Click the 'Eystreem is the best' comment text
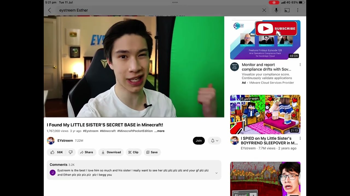 pos(133,173)
